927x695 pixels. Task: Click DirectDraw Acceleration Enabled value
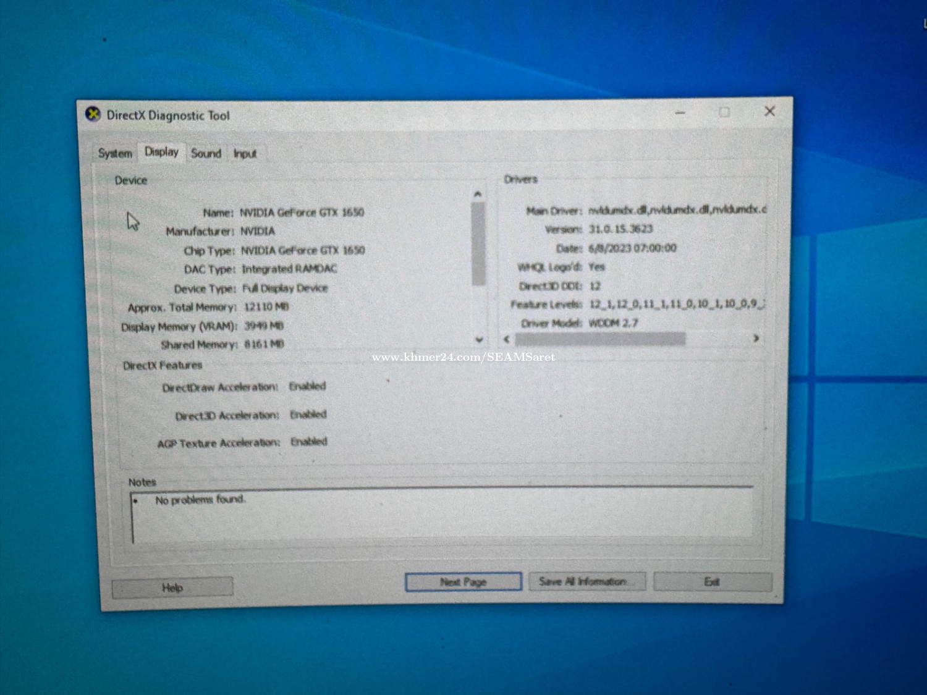click(307, 386)
